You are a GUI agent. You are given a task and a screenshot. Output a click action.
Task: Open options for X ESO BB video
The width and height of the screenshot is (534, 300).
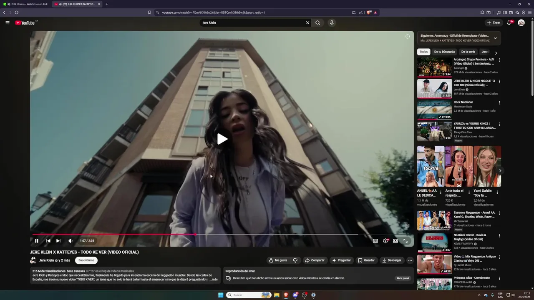[499, 81]
